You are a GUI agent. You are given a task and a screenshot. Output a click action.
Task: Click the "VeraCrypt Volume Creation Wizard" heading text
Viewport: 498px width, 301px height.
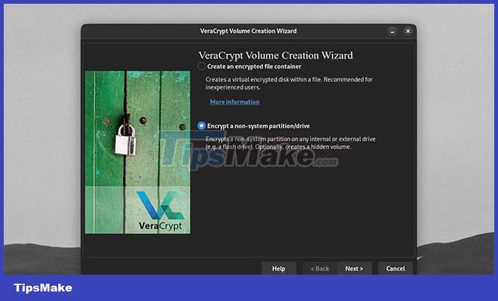click(275, 56)
